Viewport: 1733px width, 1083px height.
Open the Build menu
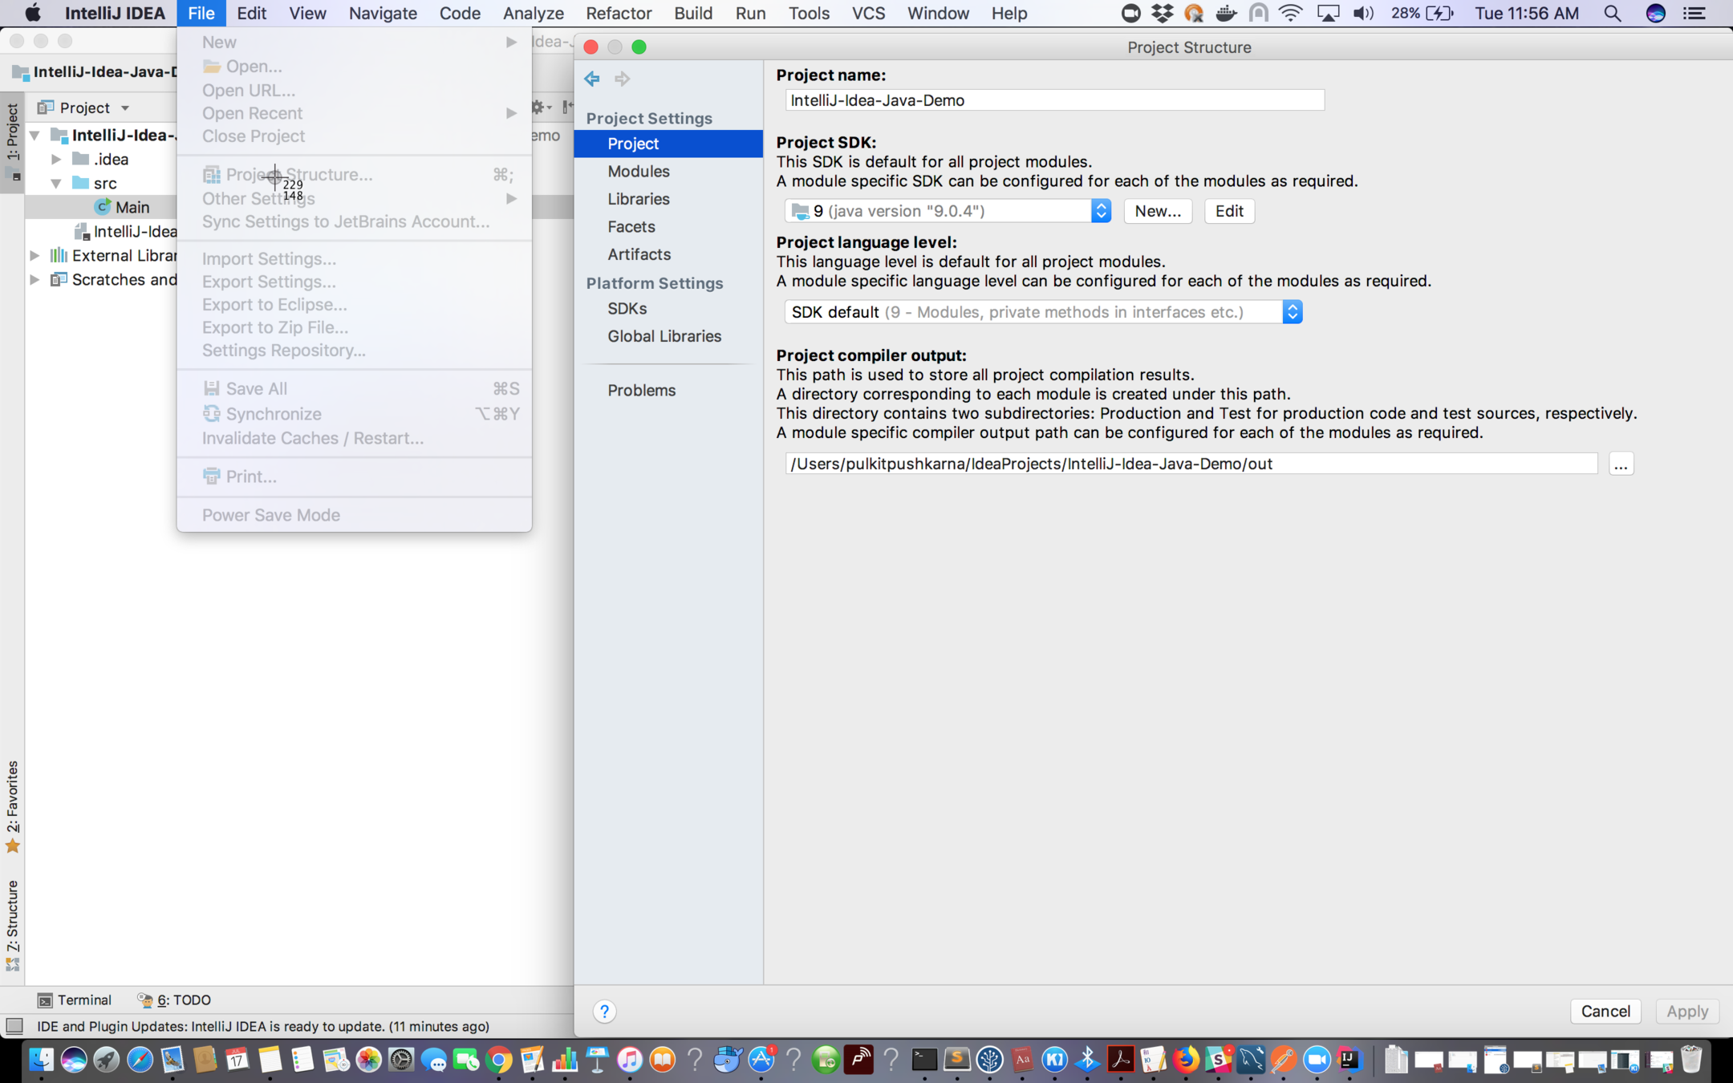693,13
